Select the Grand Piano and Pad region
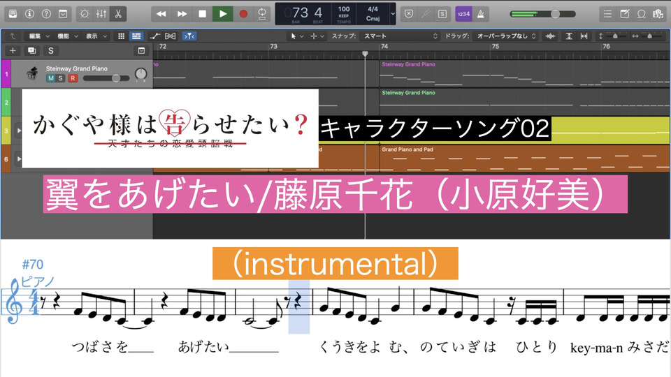The width and height of the screenshot is (671, 377). (x=525, y=158)
